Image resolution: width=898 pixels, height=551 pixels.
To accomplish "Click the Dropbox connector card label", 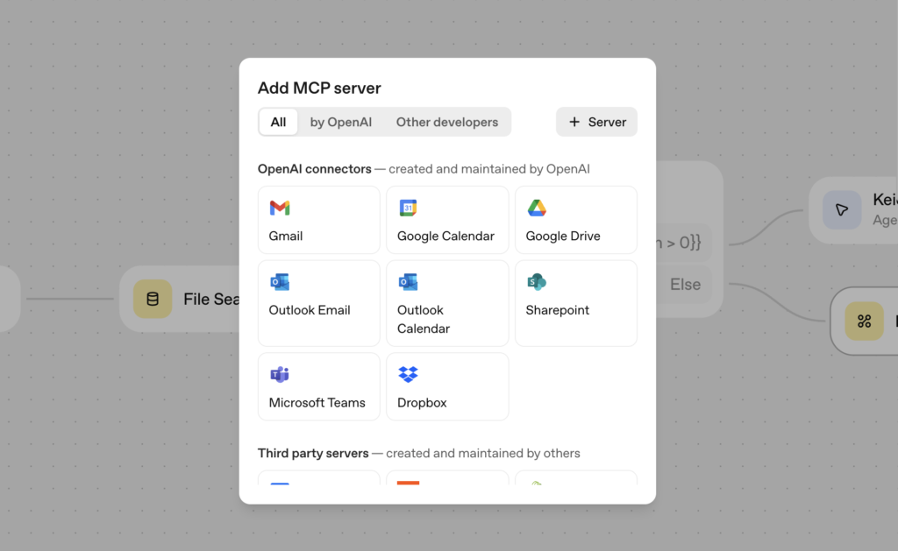I will (x=422, y=403).
